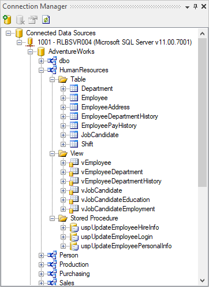Viewport: 209px width, 287px height.
Task: Expand the EmployeeDepartmentHistory table node
Action: pyautogui.click(x=63, y=116)
